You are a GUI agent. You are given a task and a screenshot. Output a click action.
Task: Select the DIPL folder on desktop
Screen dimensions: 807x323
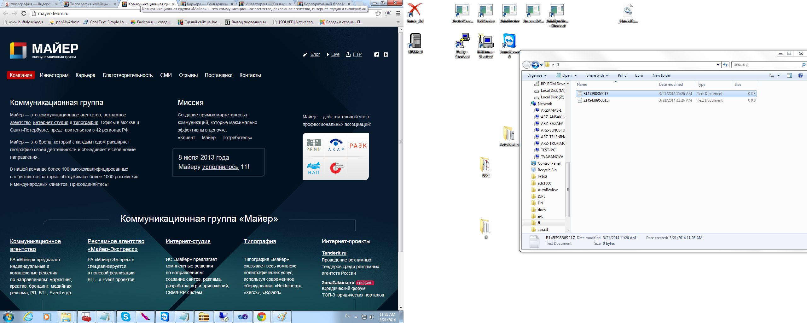click(x=486, y=167)
